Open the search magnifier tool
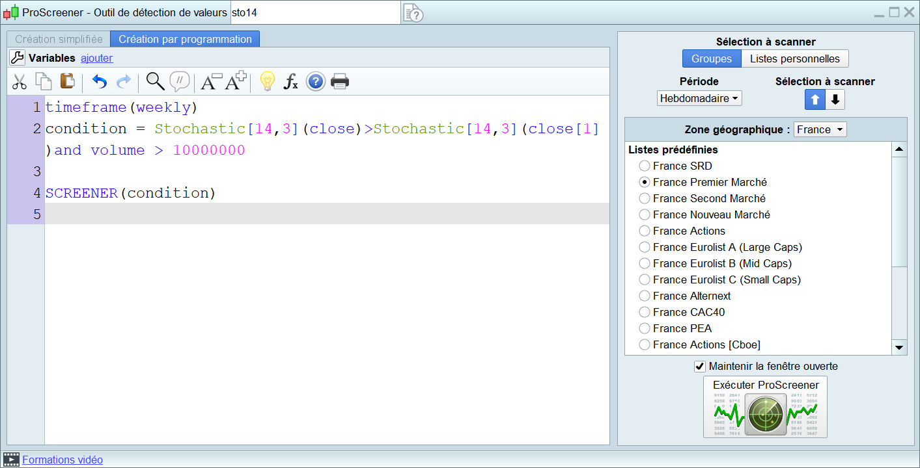The height and width of the screenshot is (468, 920). pos(155,81)
